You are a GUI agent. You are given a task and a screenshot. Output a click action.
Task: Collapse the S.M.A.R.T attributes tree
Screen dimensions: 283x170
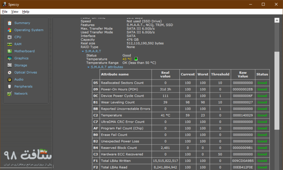coord(88,67)
